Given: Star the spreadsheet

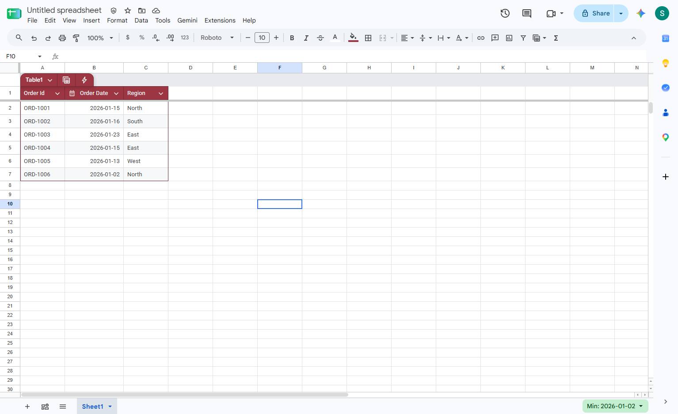Looking at the screenshot, I should point(128,11).
